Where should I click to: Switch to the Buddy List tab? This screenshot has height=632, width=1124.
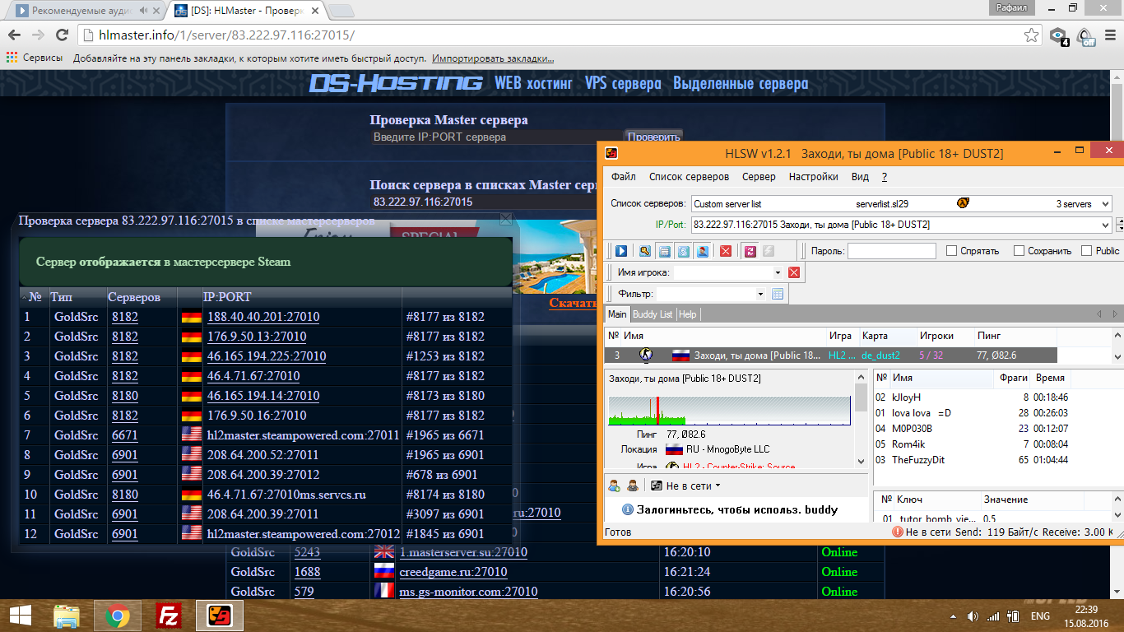pos(653,314)
